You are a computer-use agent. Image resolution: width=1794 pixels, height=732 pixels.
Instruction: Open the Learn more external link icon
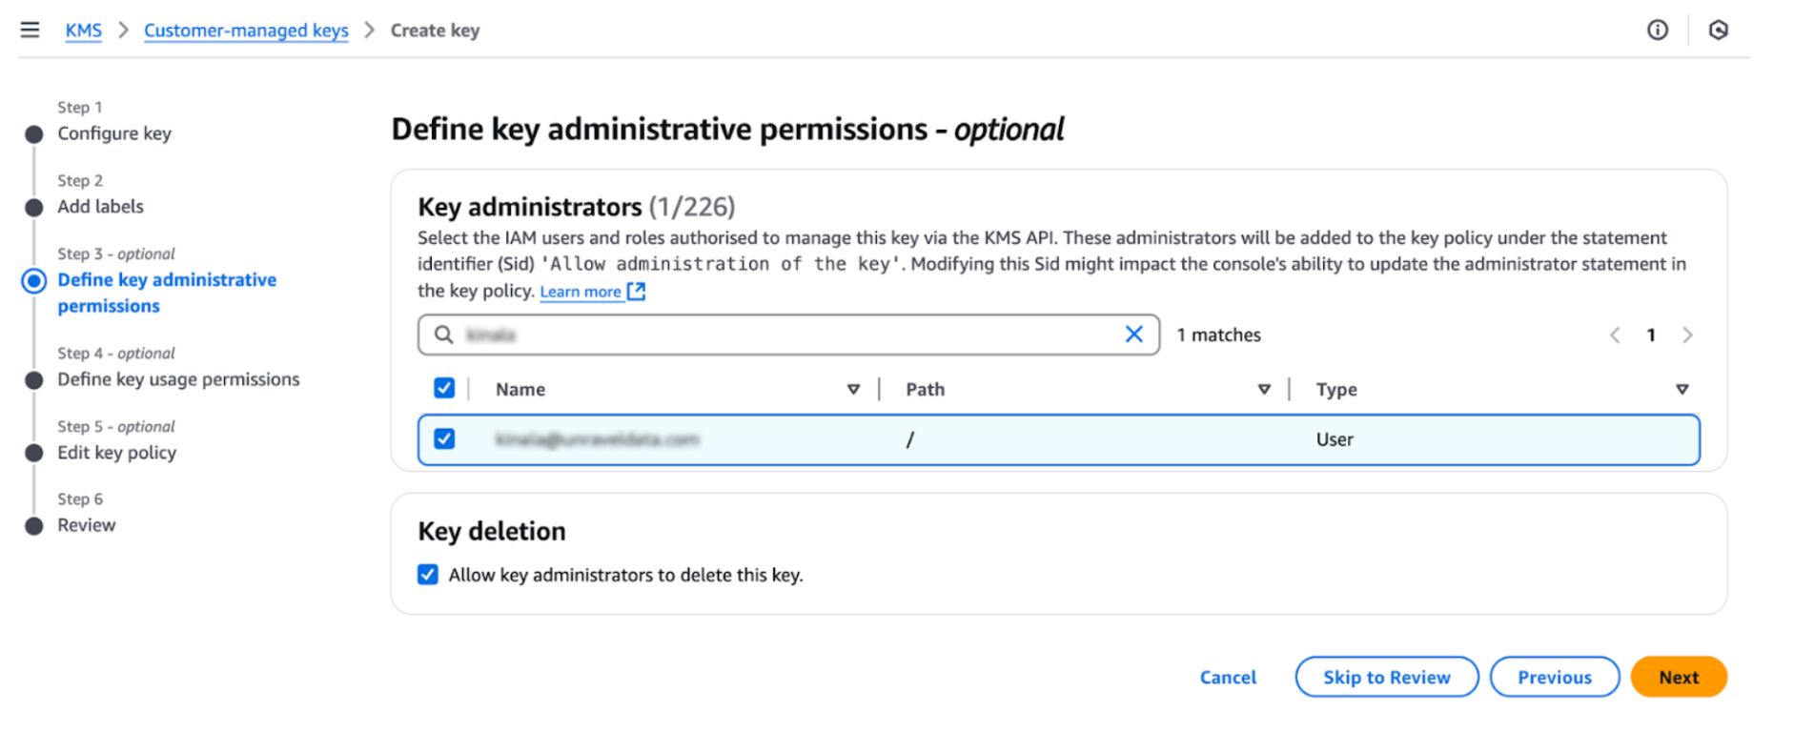tap(636, 292)
